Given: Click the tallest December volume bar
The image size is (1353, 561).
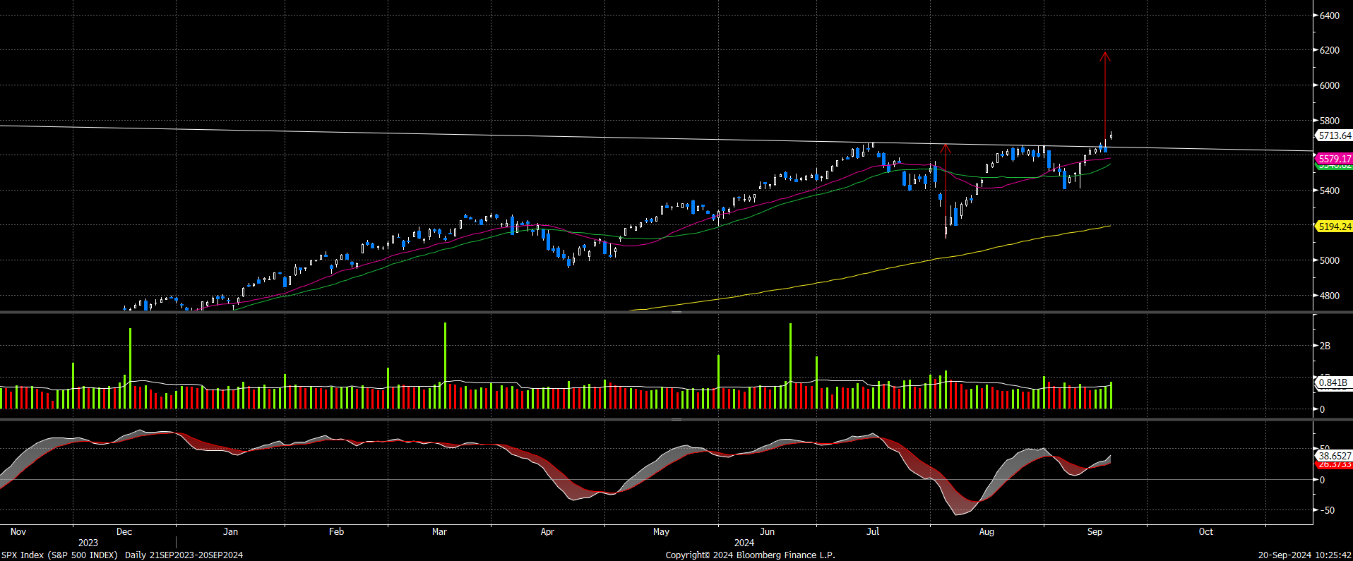Looking at the screenshot, I should pos(130,368).
